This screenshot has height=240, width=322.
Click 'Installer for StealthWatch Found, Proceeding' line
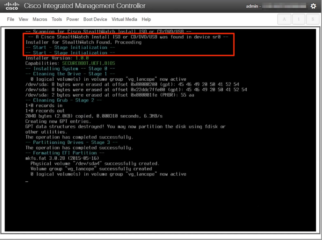(83, 42)
